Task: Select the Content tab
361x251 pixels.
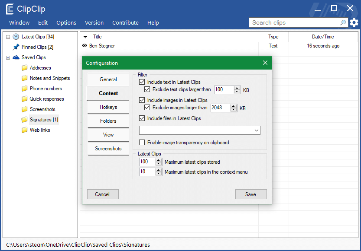Action: (x=108, y=93)
